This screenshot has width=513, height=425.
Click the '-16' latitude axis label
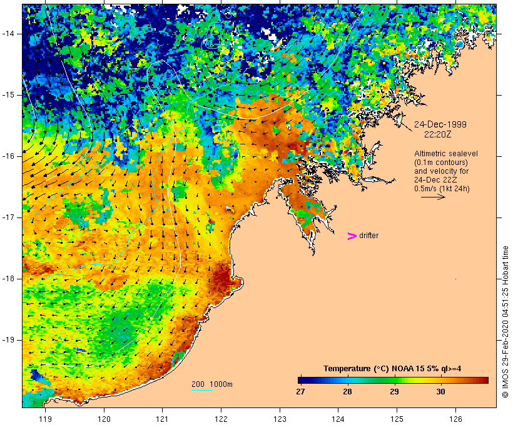pos(8,156)
